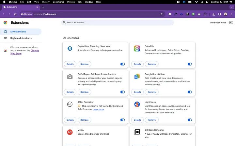Click the blue layered toolbar extension icon

[181, 14]
